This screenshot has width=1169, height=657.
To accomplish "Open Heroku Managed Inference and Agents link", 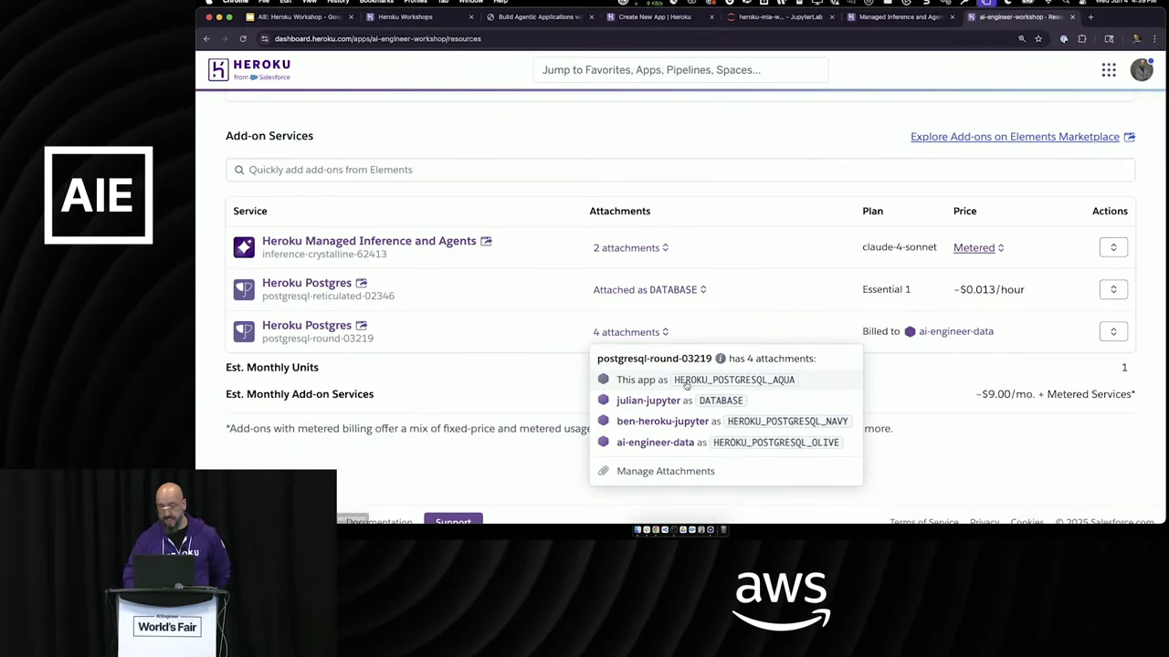I will point(369,241).
